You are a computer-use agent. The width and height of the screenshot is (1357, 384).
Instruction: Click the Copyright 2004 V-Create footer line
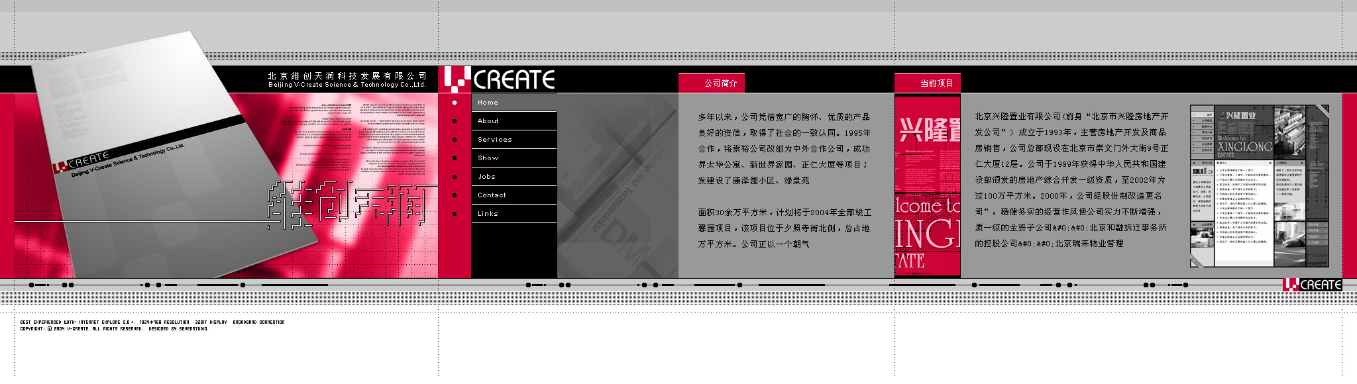pos(114,329)
